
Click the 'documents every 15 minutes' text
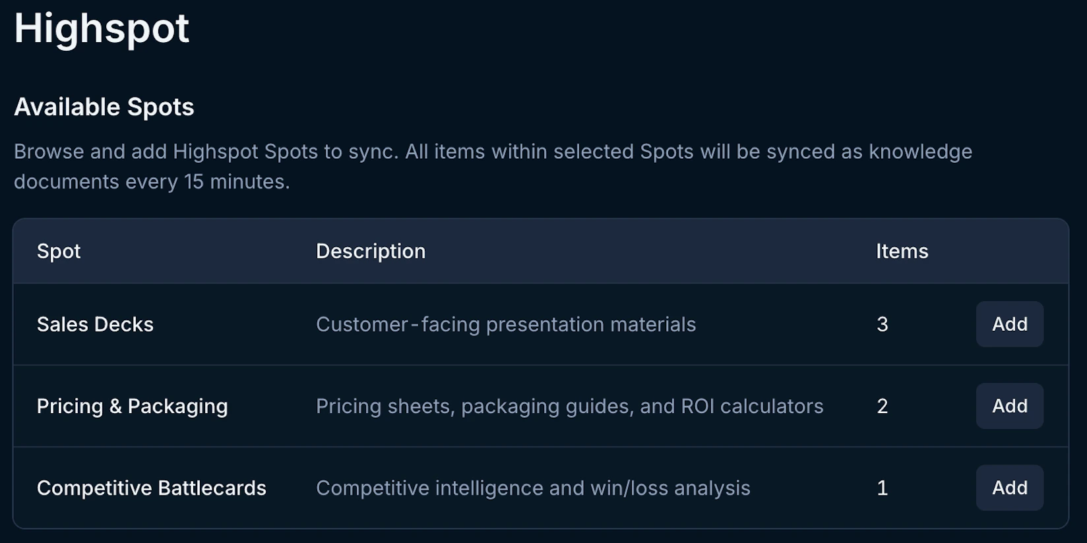tap(152, 181)
